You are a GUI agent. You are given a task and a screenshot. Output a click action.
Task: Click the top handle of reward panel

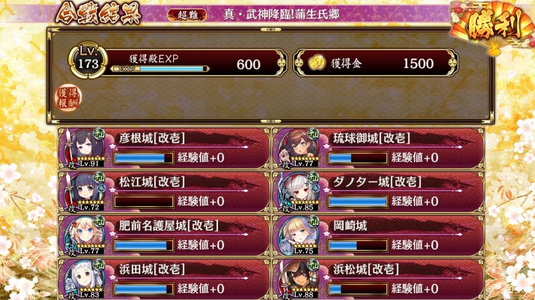point(271,29)
